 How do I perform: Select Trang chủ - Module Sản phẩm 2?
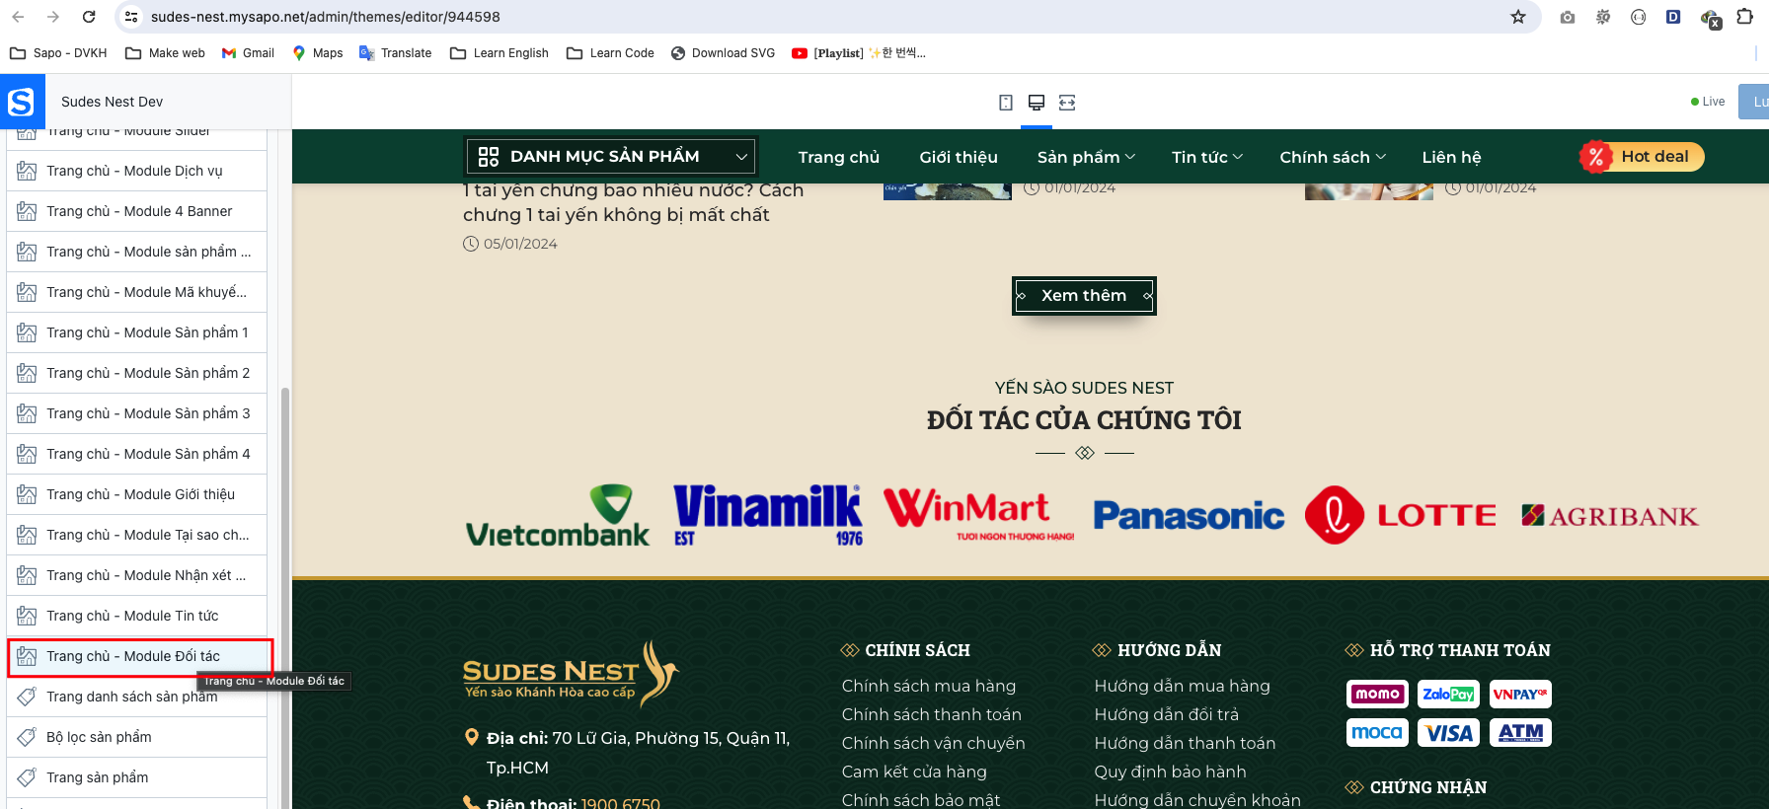tap(136, 373)
